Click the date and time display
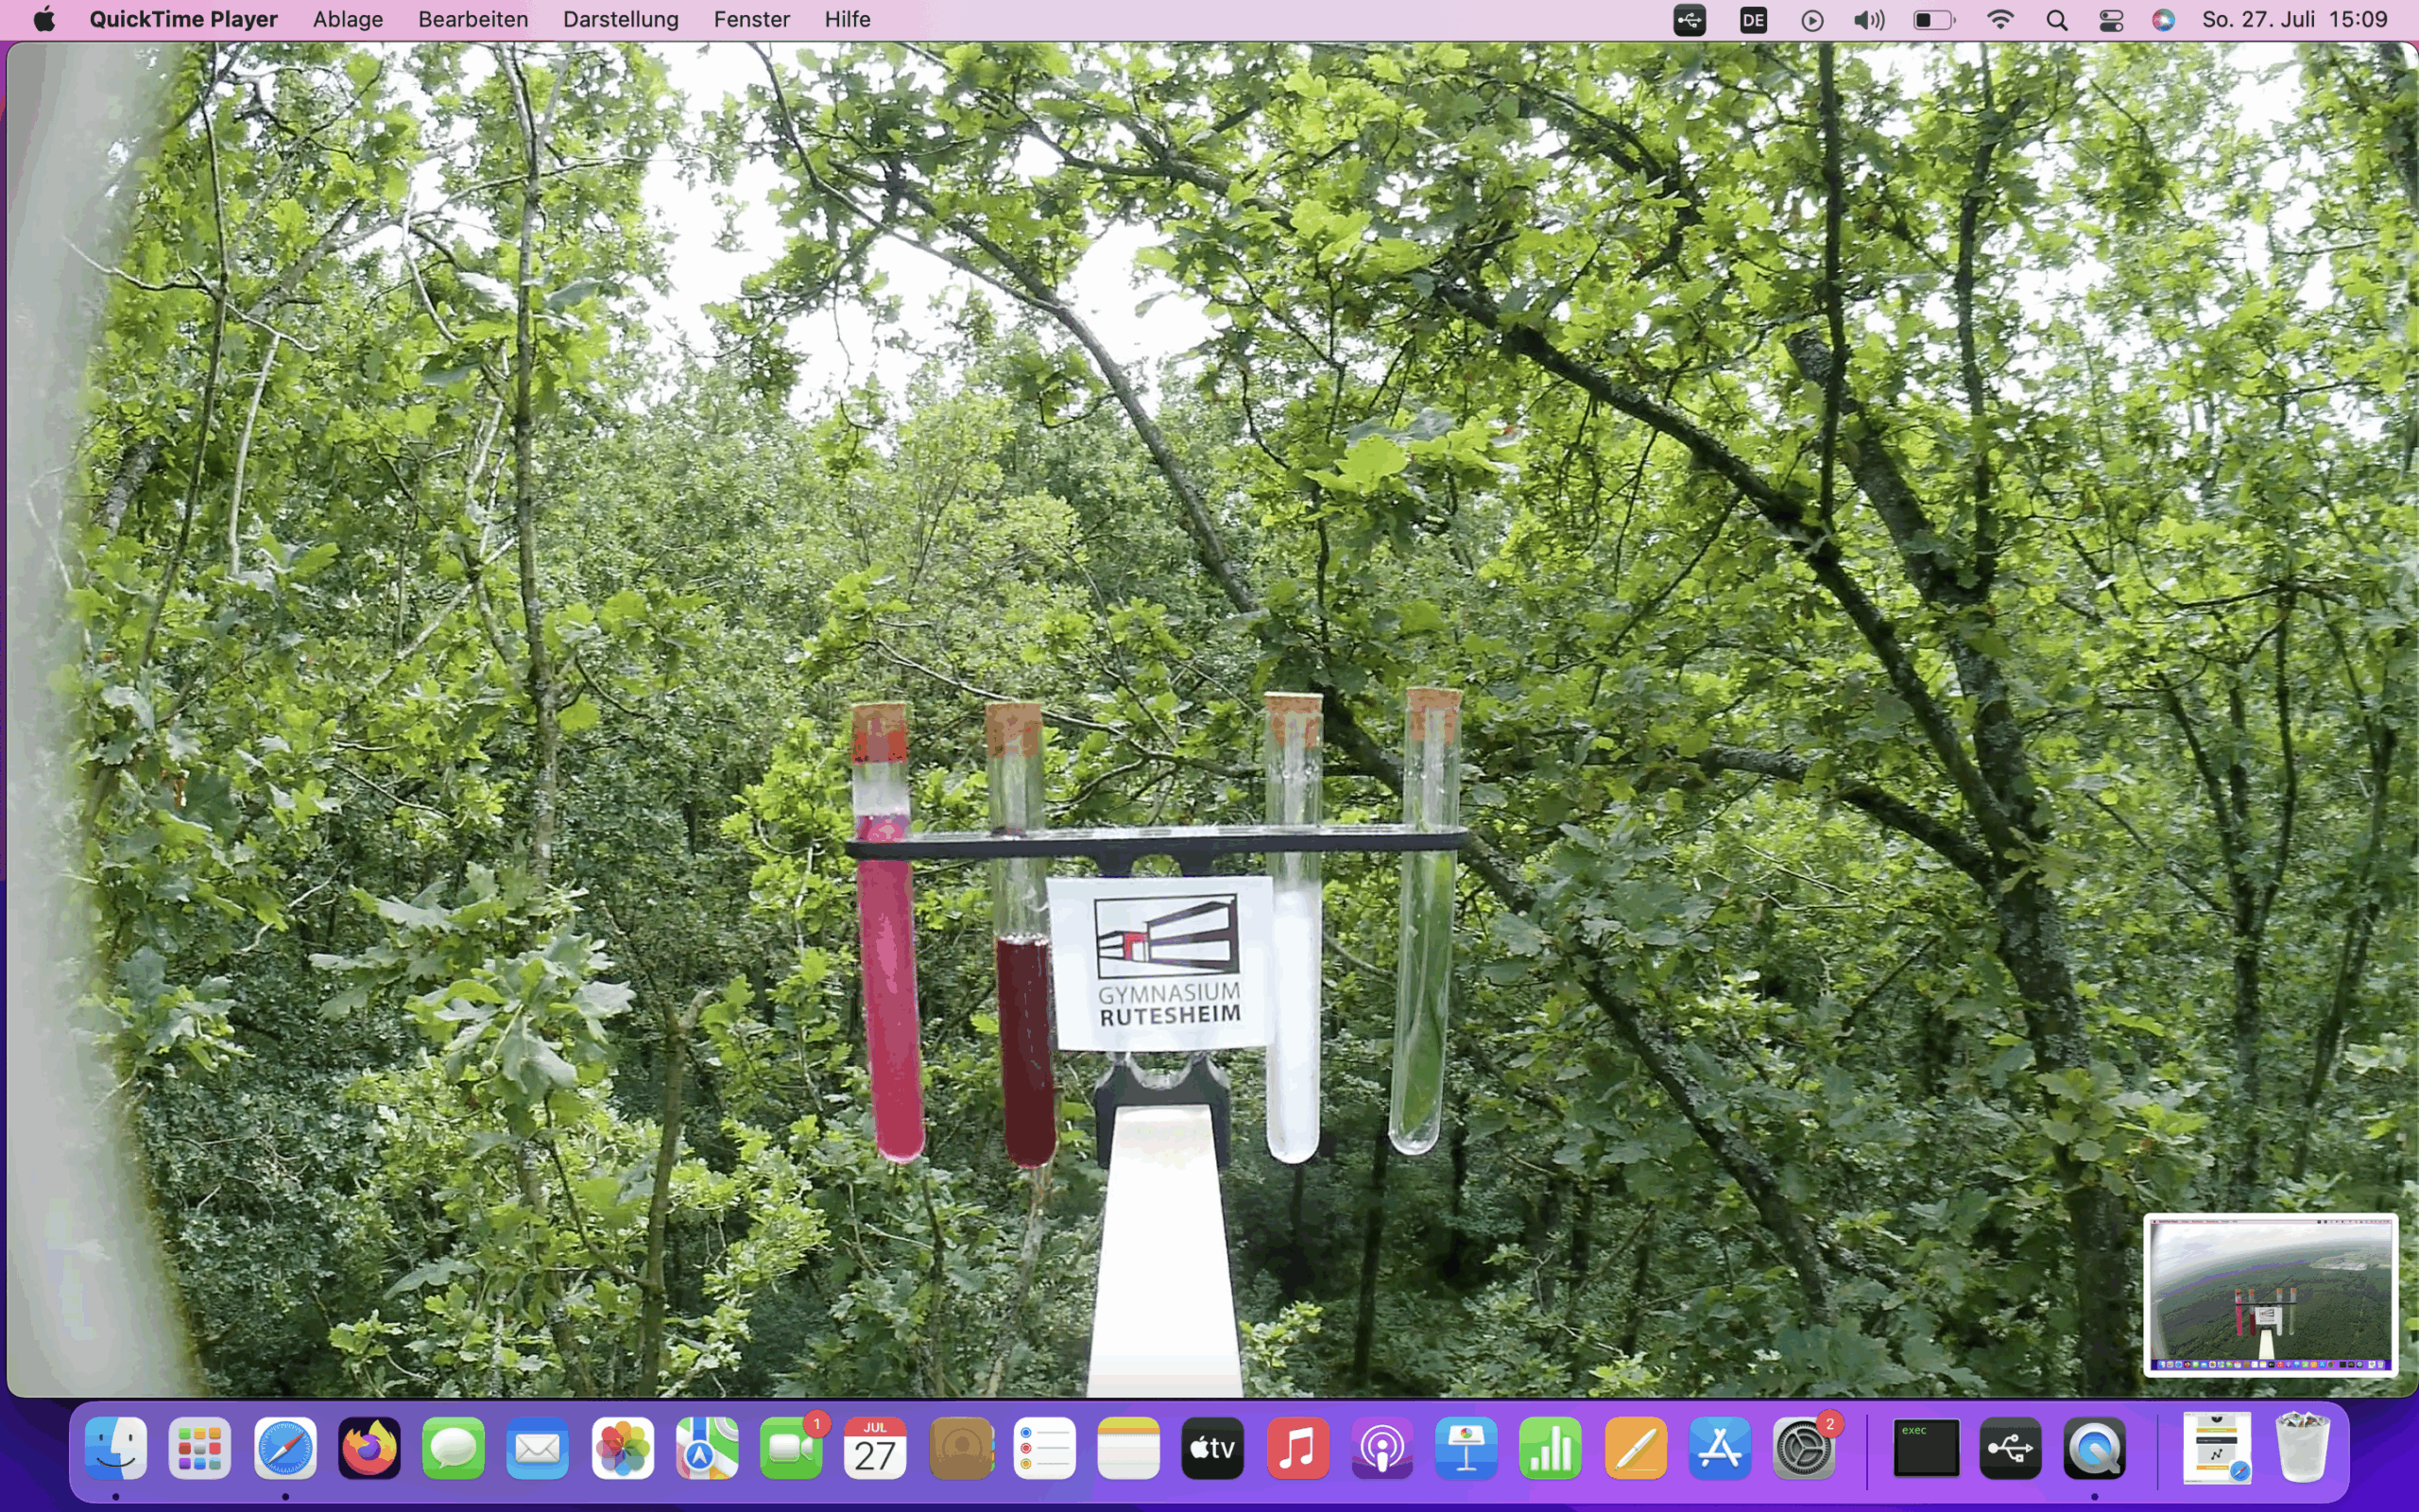Screen dimensions: 2419x1512 point(2294,20)
